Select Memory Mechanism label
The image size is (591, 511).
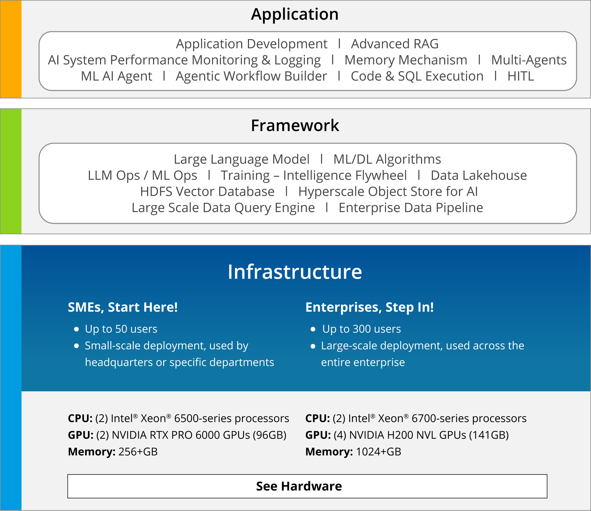[406, 60]
